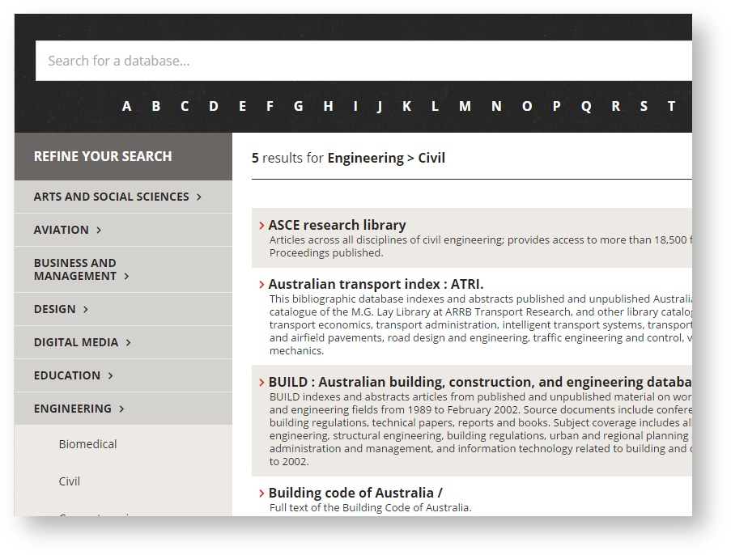This screenshot has width=731, height=555.
Task: Filter databases by letter J
Action: [380, 107]
